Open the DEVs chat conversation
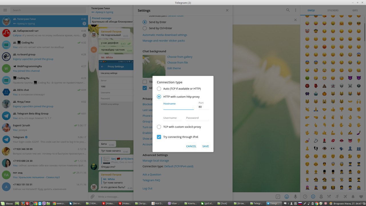This screenshot has width=366, height=206. [x=44, y=92]
